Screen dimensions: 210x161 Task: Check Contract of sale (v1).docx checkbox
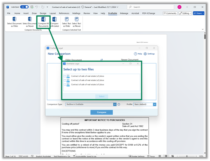[65, 85]
